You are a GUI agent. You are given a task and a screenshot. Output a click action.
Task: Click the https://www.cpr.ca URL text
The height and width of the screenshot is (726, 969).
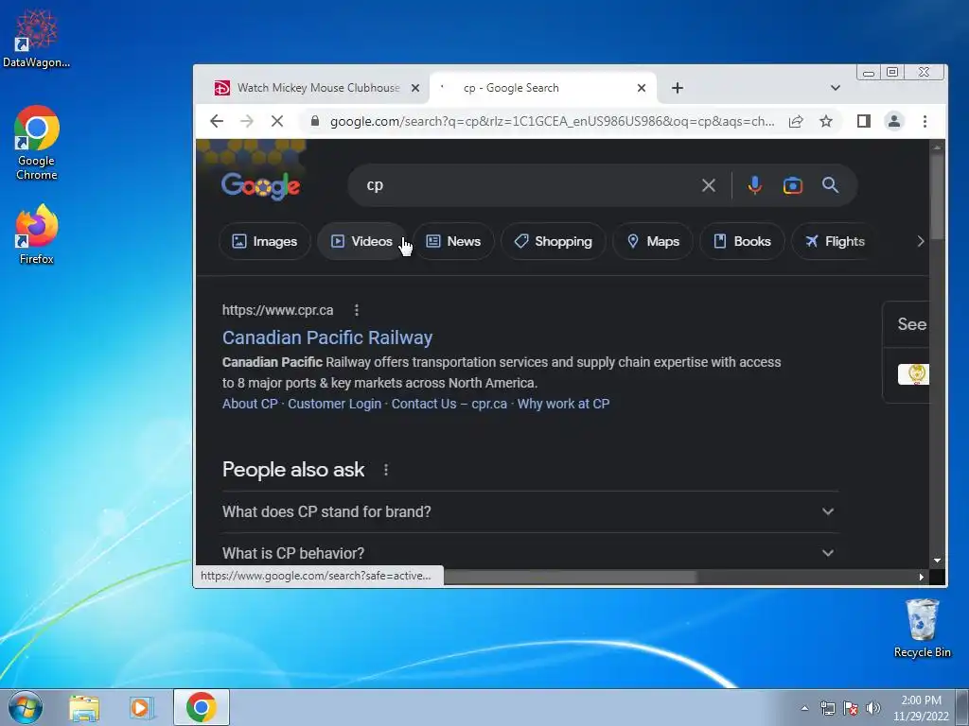(277, 310)
